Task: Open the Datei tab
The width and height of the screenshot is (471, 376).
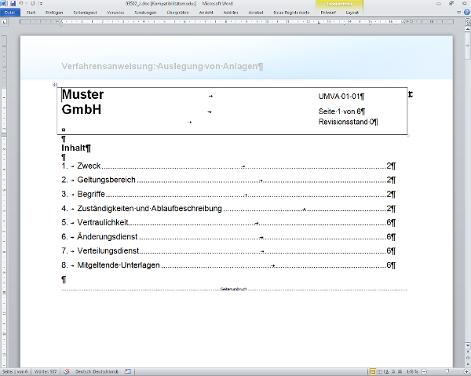Action: point(9,13)
